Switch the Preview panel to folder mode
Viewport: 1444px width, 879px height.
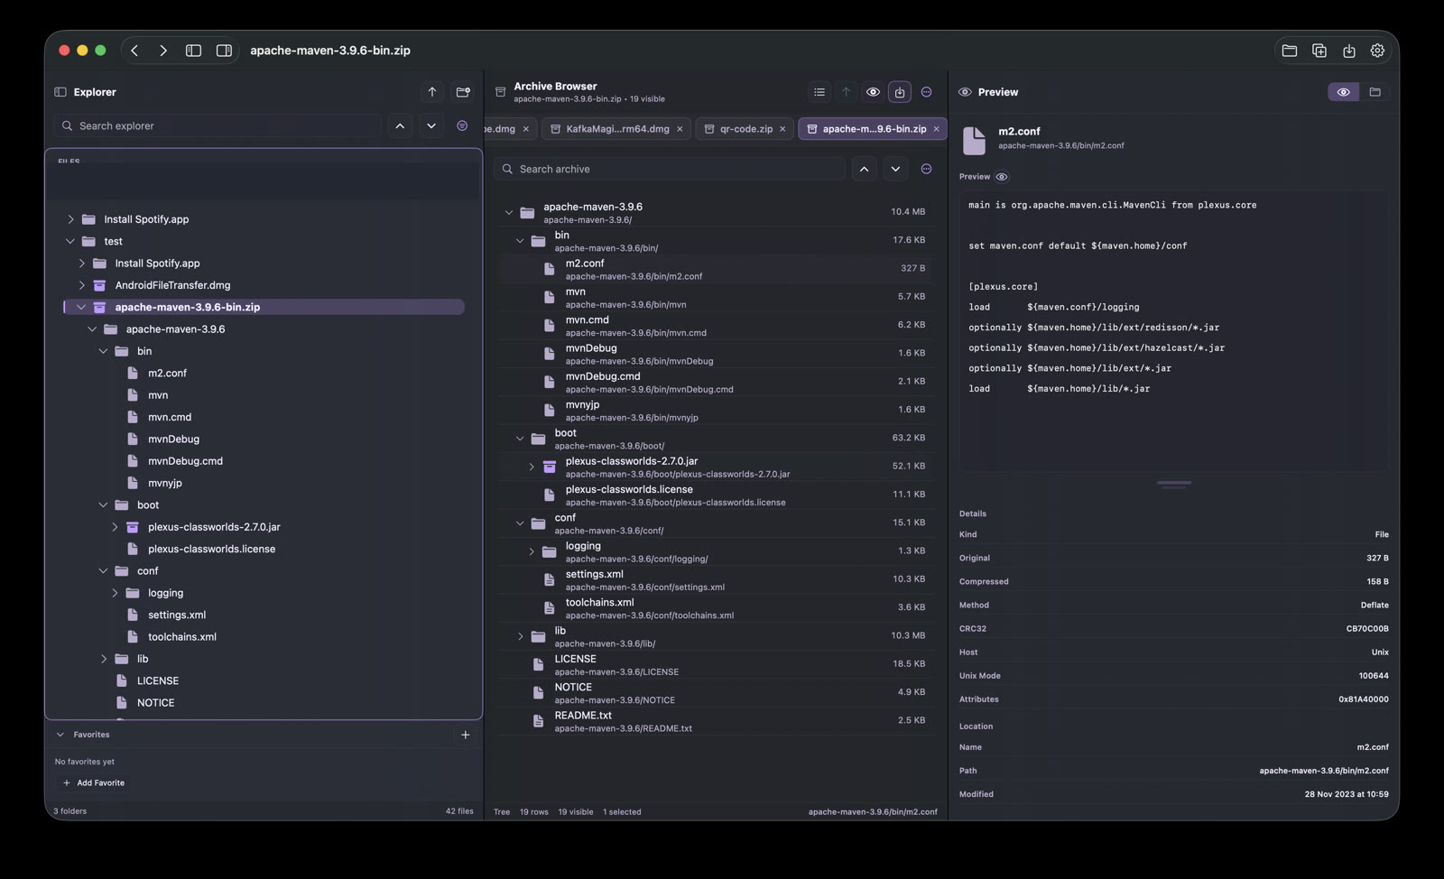tap(1375, 92)
